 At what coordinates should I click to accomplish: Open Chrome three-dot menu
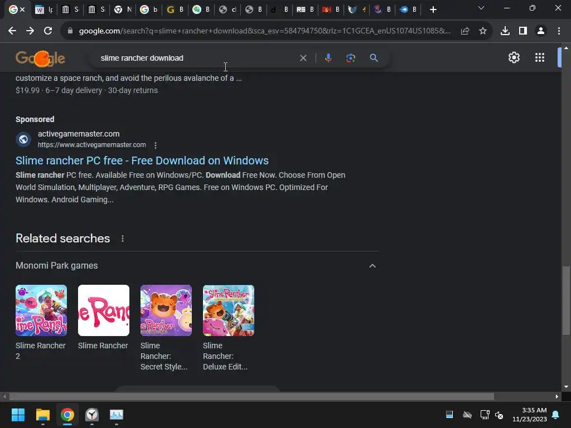tap(559, 31)
